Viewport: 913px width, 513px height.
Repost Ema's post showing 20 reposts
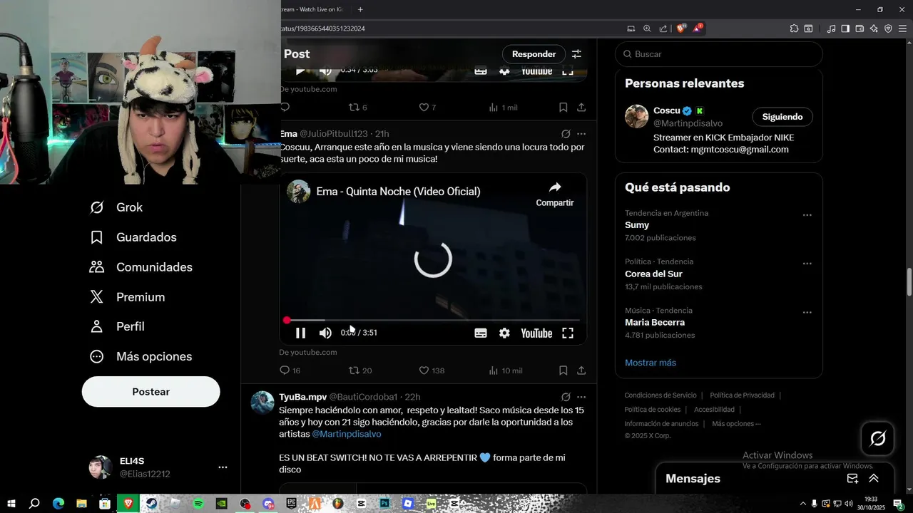360,370
